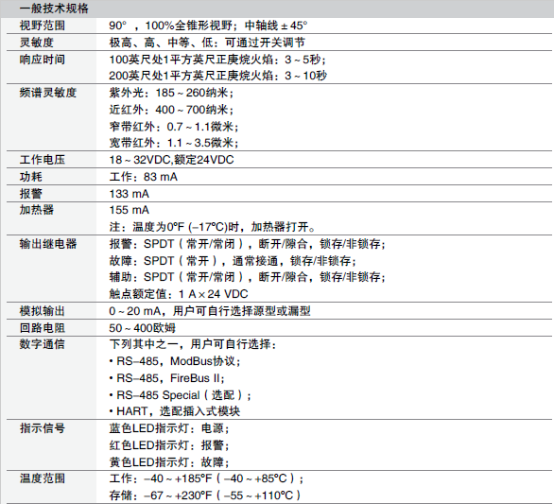Click the 功耗 row label

[x=31, y=177]
